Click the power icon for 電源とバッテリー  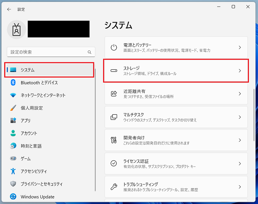click(x=114, y=48)
